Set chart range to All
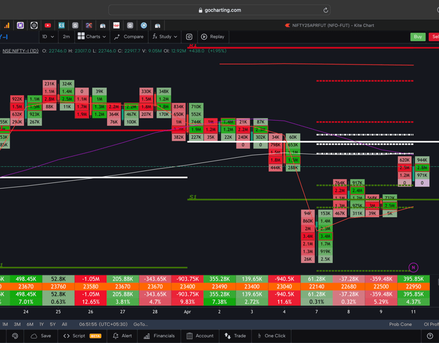439x343 pixels. pyautogui.click(x=65, y=324)
